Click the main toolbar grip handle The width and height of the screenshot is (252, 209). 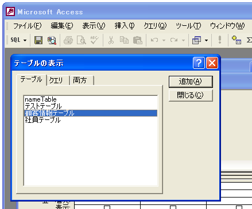click(x=7, y=40)
